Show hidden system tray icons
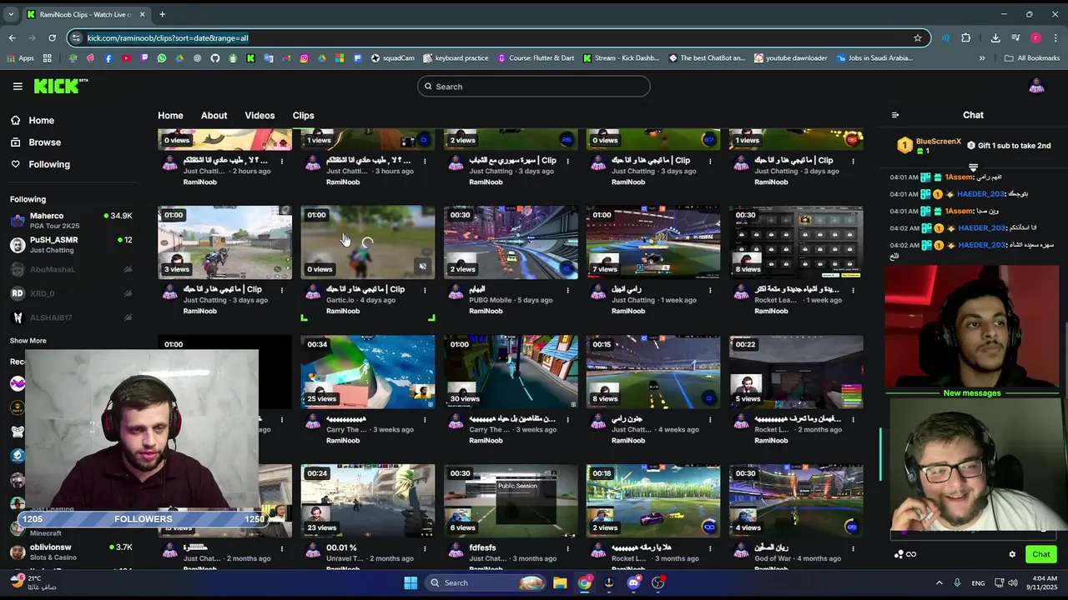Viewport: 1068px width, 600px height. (x=939, y=582)
